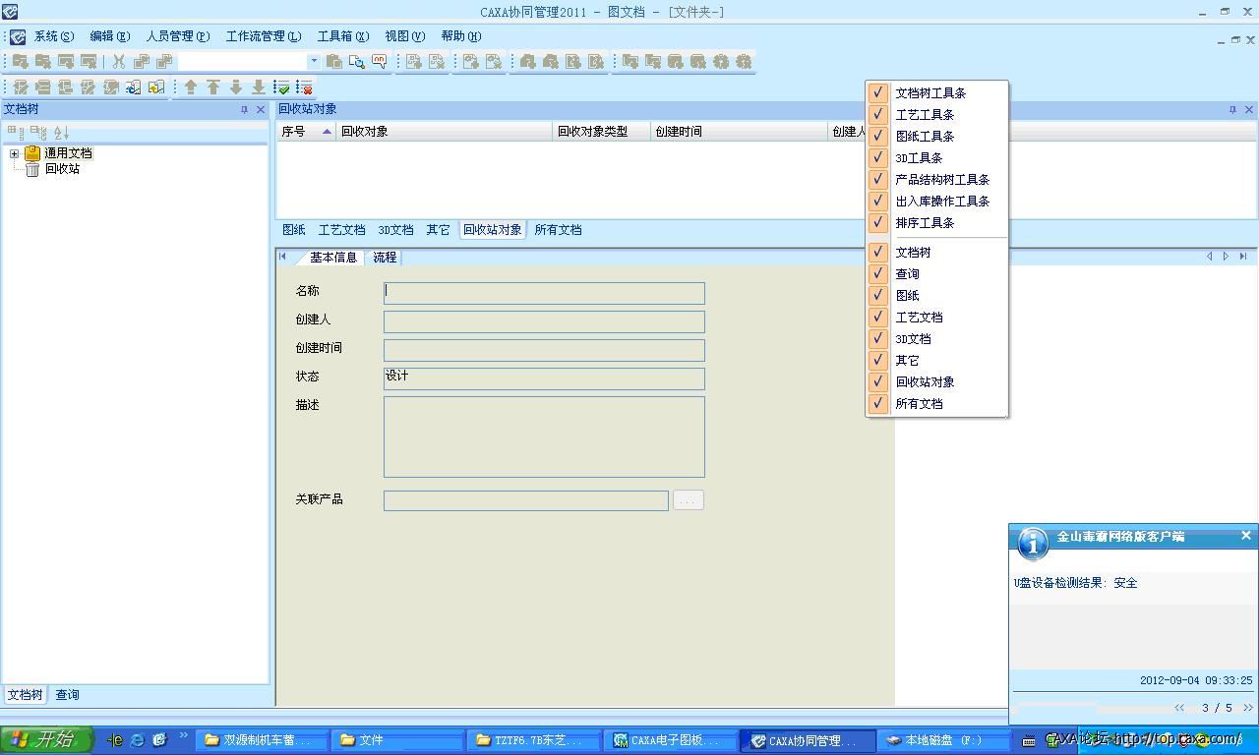Viewport: 1259px width, 755px height.
Task: Click the recycle bin icon in the tree
Action: (x=32, y=169)
